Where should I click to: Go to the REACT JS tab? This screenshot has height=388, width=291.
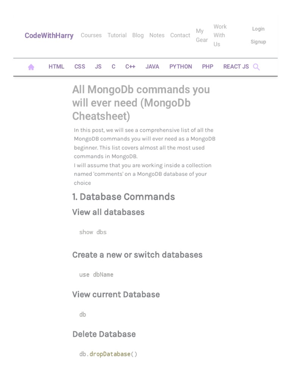[x=236, y=67]
